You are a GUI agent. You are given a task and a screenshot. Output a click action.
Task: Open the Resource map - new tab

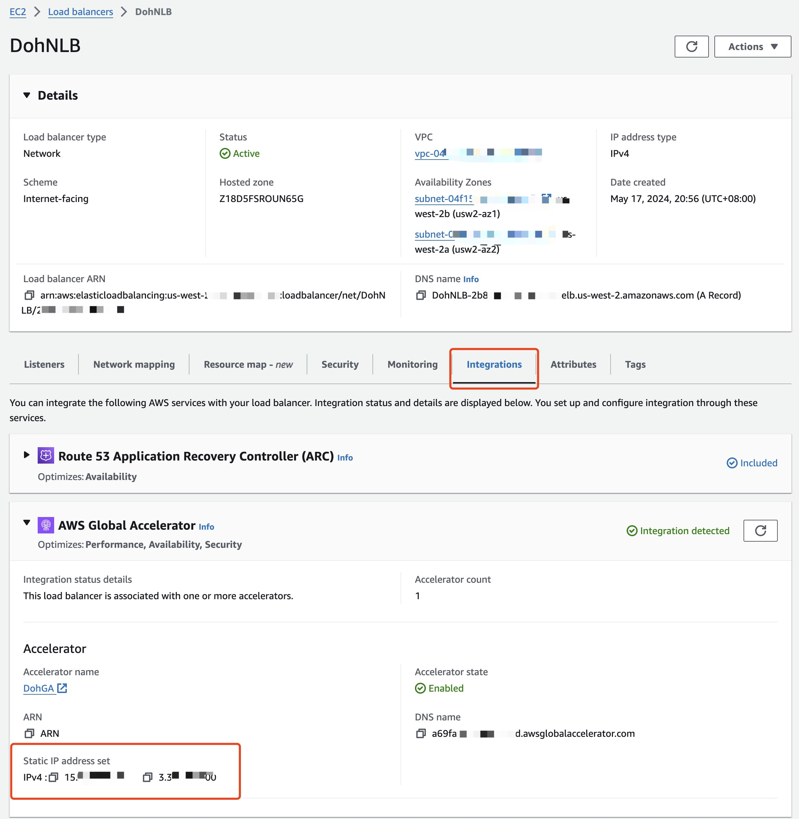pyautogui.click(x=248, y=364)
